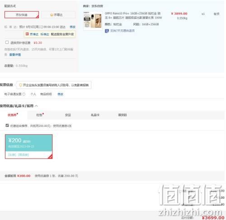Switch to the 礼品卡 tab
226x220 pixels.
(x=95, y=115)
